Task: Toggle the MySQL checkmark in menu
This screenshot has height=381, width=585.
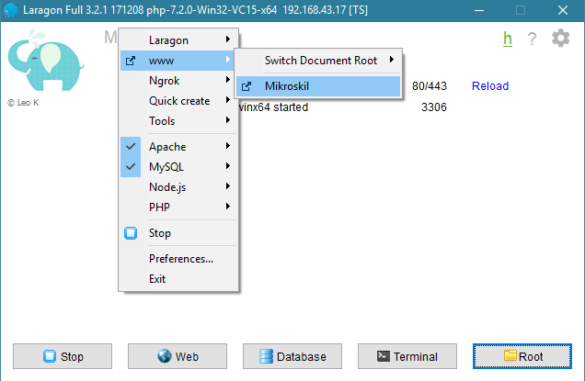Action: [131, 166]
